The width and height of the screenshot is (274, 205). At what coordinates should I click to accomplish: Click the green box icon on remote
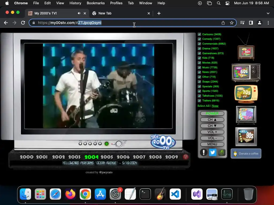pos(222,152)
